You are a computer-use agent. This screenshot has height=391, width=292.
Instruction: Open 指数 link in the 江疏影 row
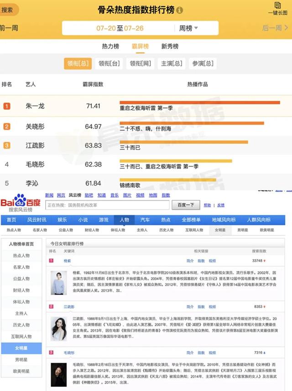tap(201, 307)
